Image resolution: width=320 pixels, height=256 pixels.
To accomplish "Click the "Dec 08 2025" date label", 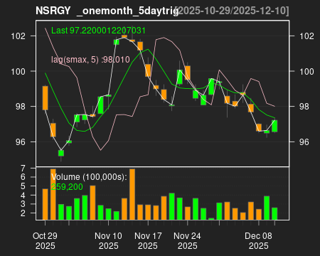I will pos(258,241).
